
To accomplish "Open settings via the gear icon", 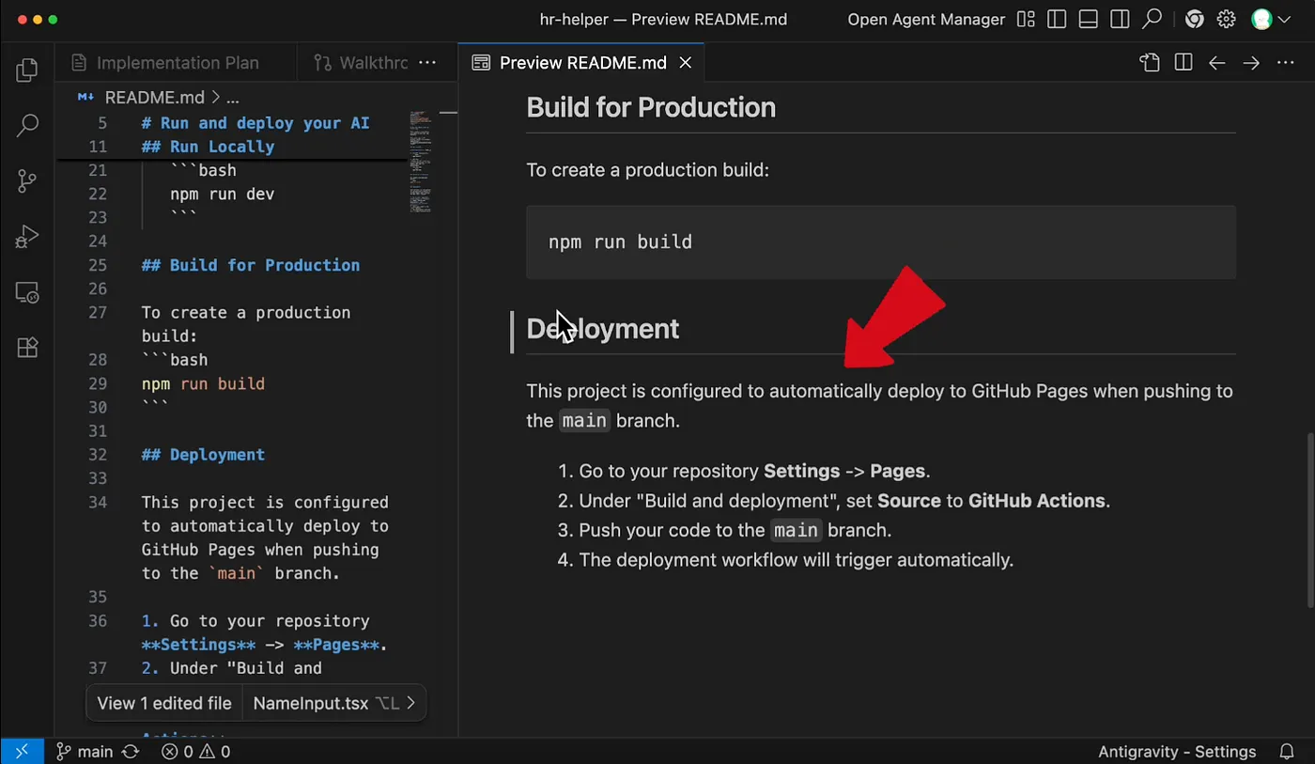I will 1226,20.
